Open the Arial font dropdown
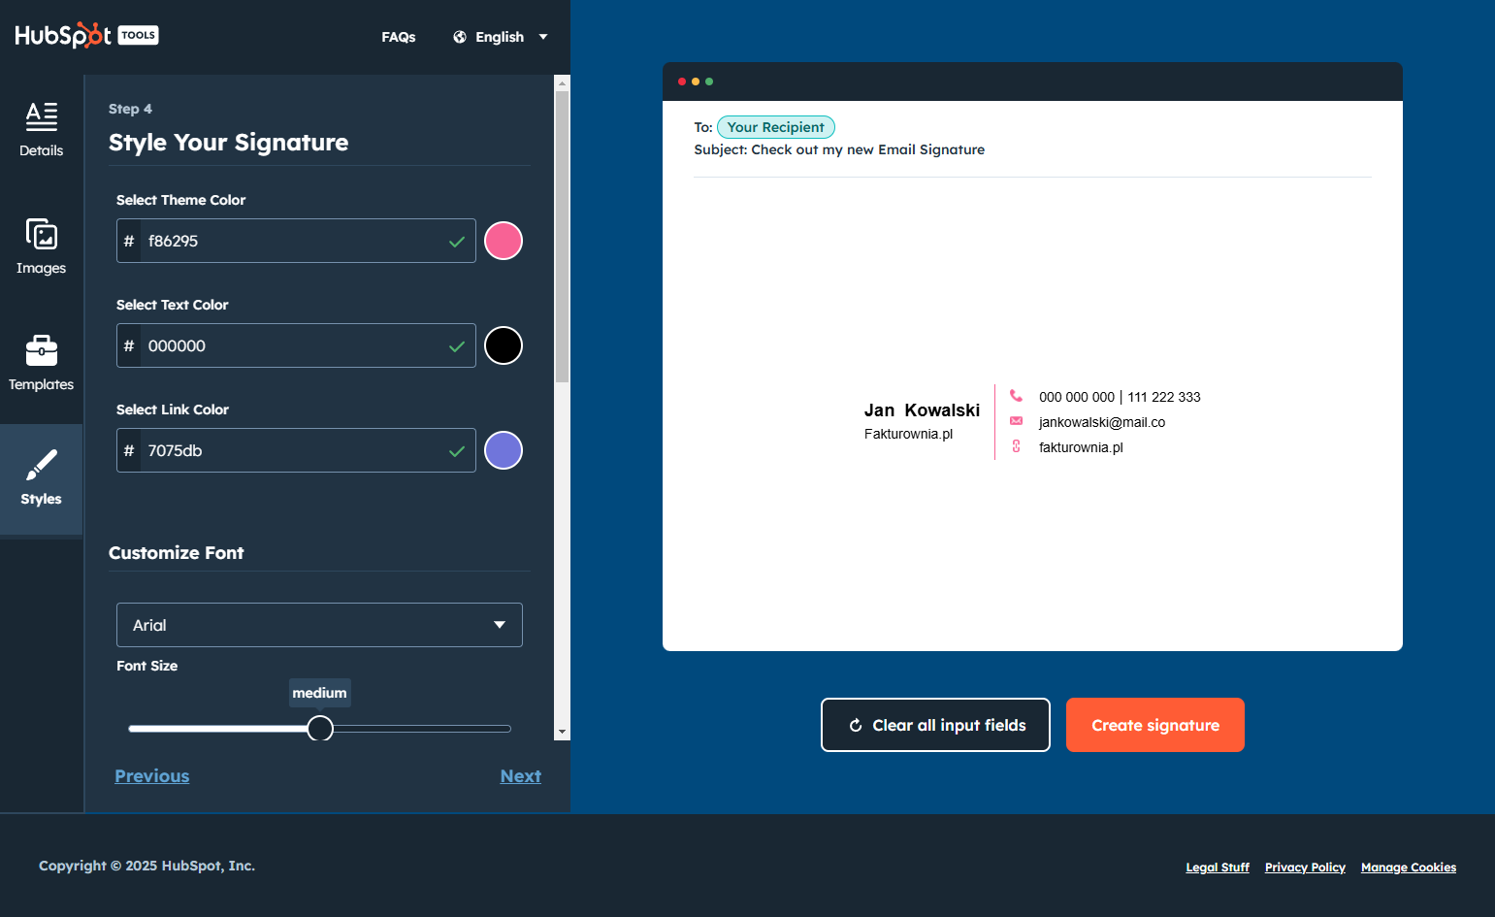1495x917 pixels. coord(319,625)
